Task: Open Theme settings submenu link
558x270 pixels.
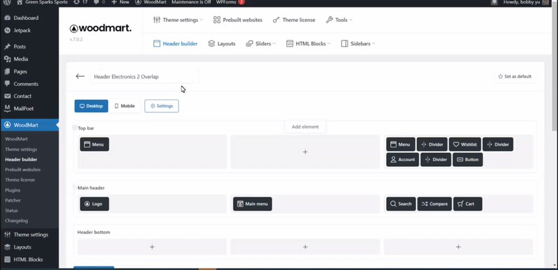Action: 21,150
